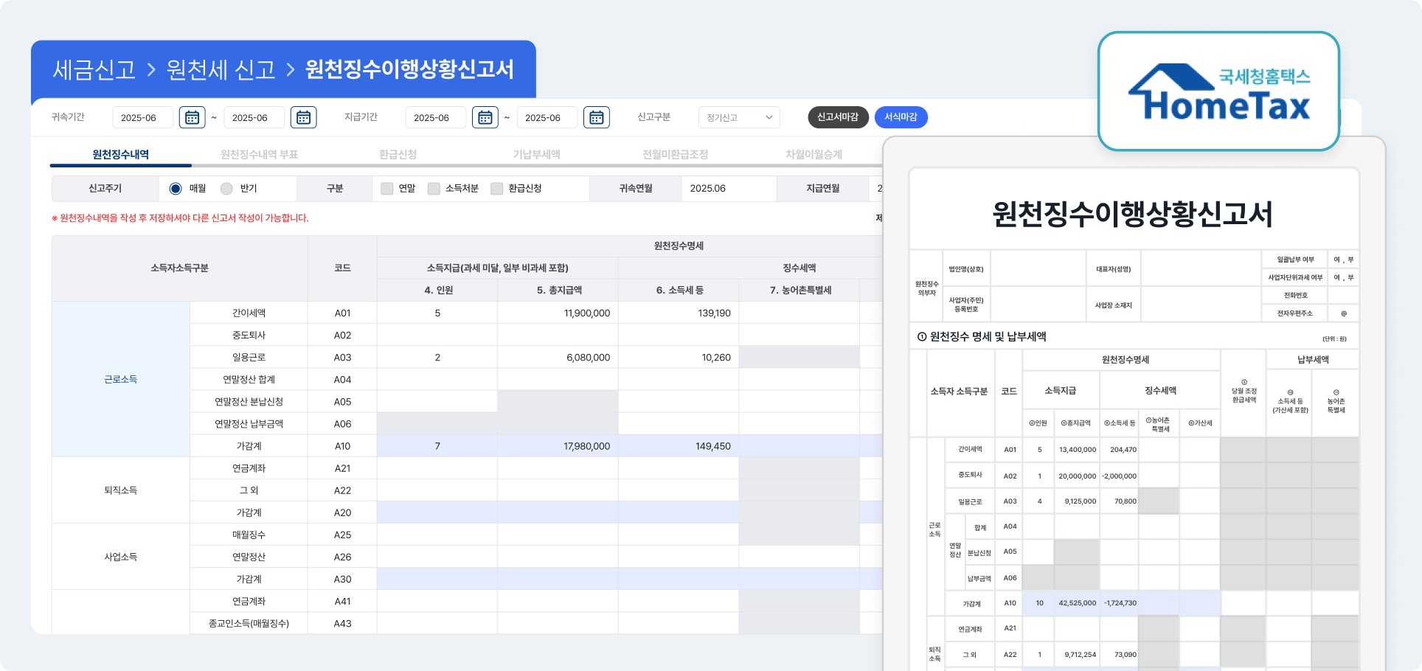Open the 전월미환급조정 tab

[676, 154]
